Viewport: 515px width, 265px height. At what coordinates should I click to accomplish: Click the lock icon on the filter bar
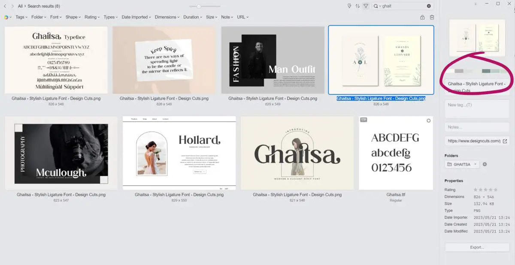(422, 17)
